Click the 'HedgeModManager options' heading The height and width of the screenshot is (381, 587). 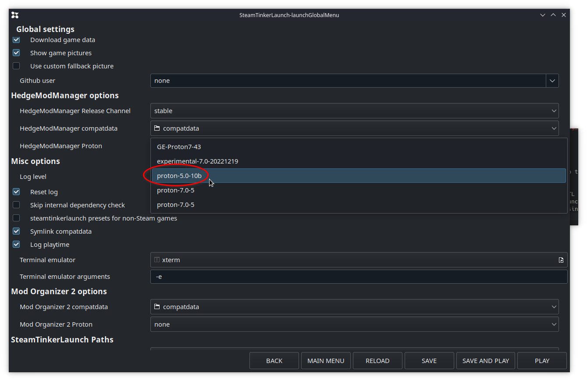click(x=65, y=96)
